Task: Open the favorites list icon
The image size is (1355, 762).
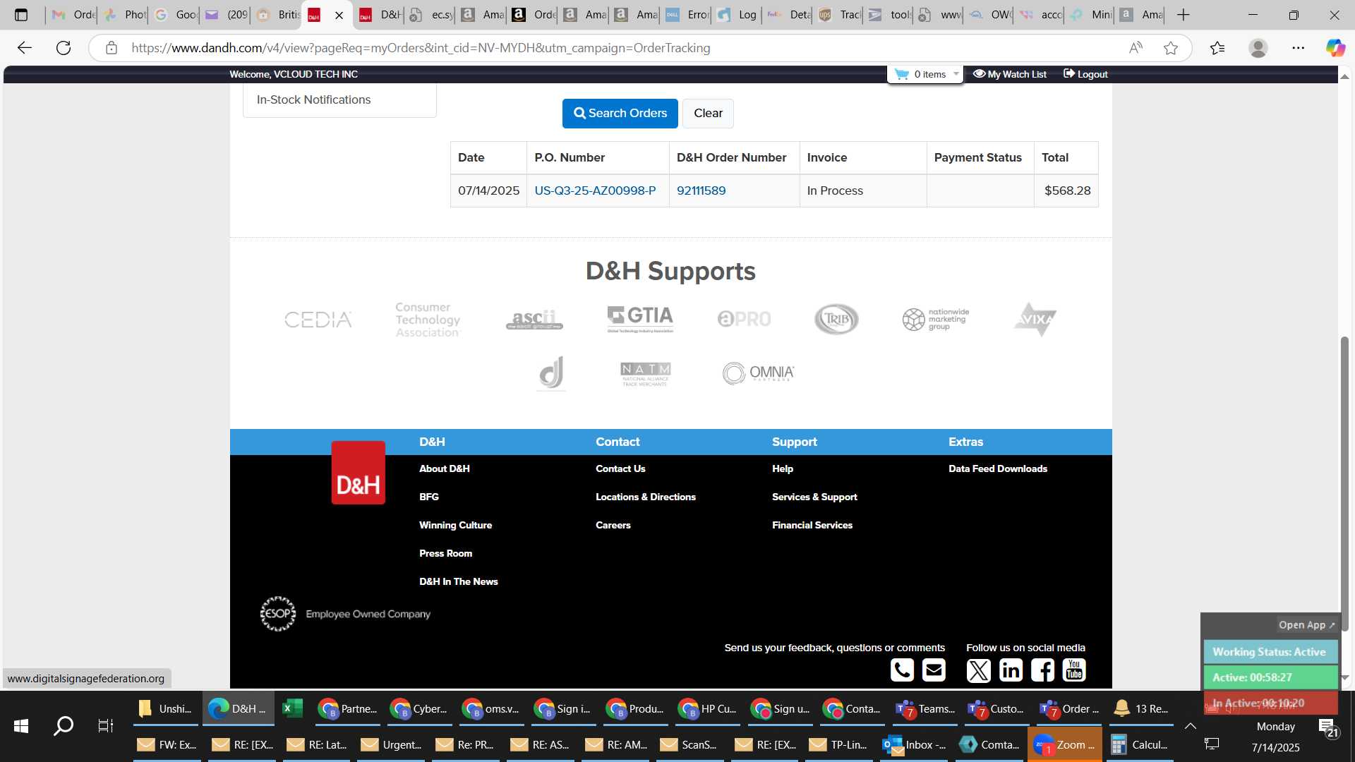Action: pos(1217,48)
